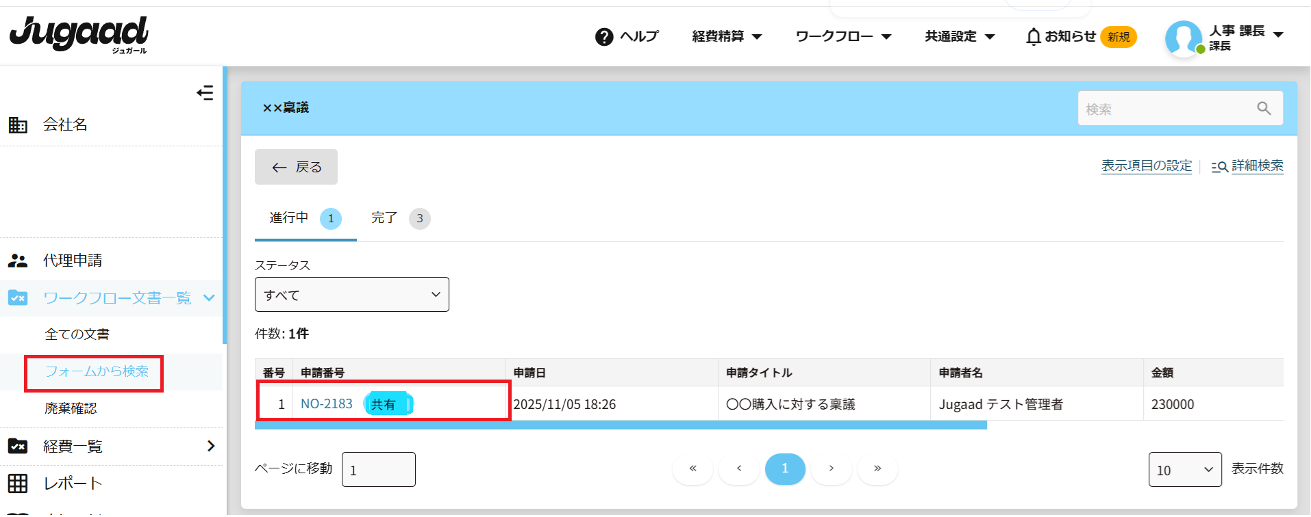Open the ステータス dropdown showing すべて
Screen dimensions: 1311x517
coord(351,295)
